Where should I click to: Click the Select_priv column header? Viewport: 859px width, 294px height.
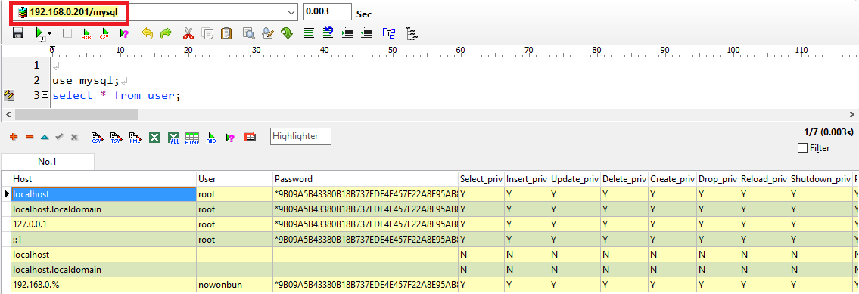coord(481,179)
